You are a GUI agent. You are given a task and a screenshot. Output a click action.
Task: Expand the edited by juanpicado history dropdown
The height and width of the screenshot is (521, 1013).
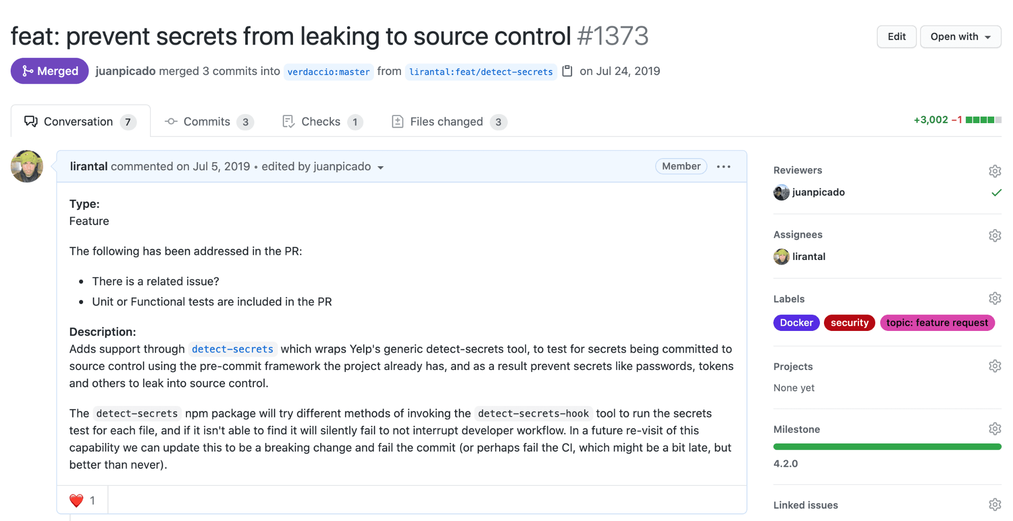[381, 167]
